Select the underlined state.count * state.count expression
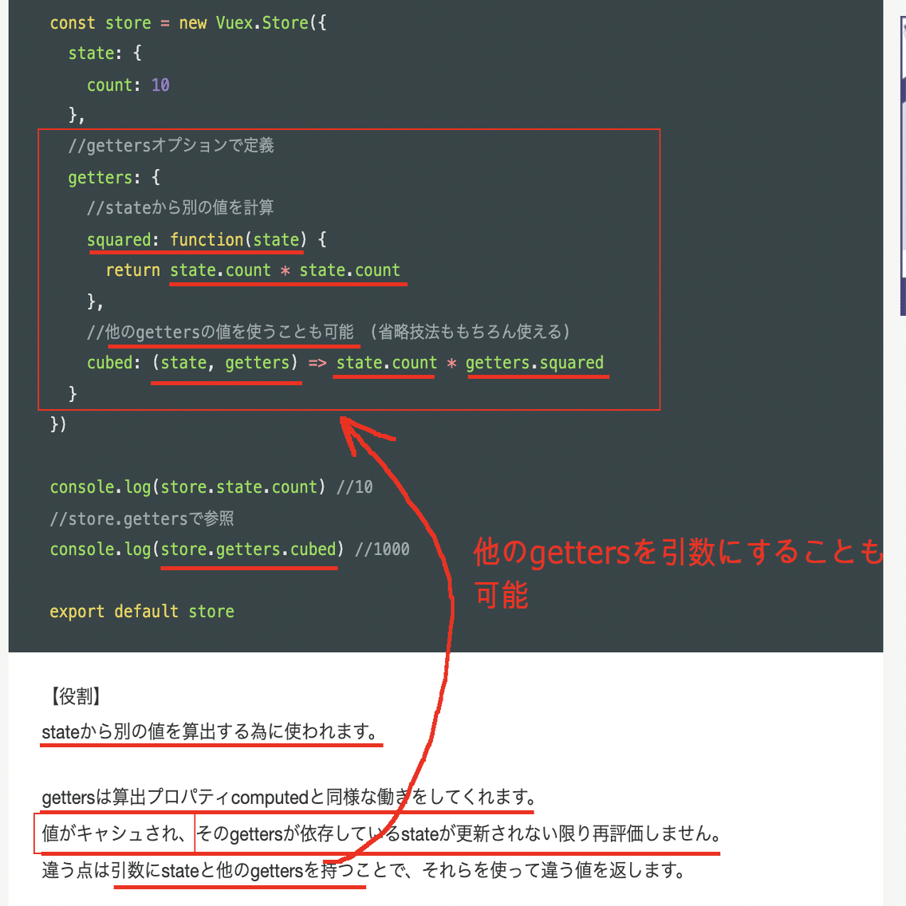The height and width of the screenshot is (906, 906). (287, 270)
